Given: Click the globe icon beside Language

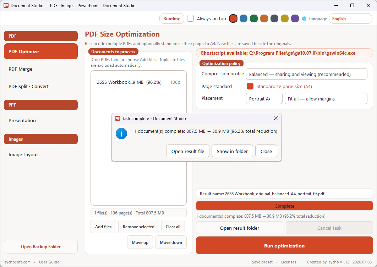Looking at the screenshot, I should [304, 19].
